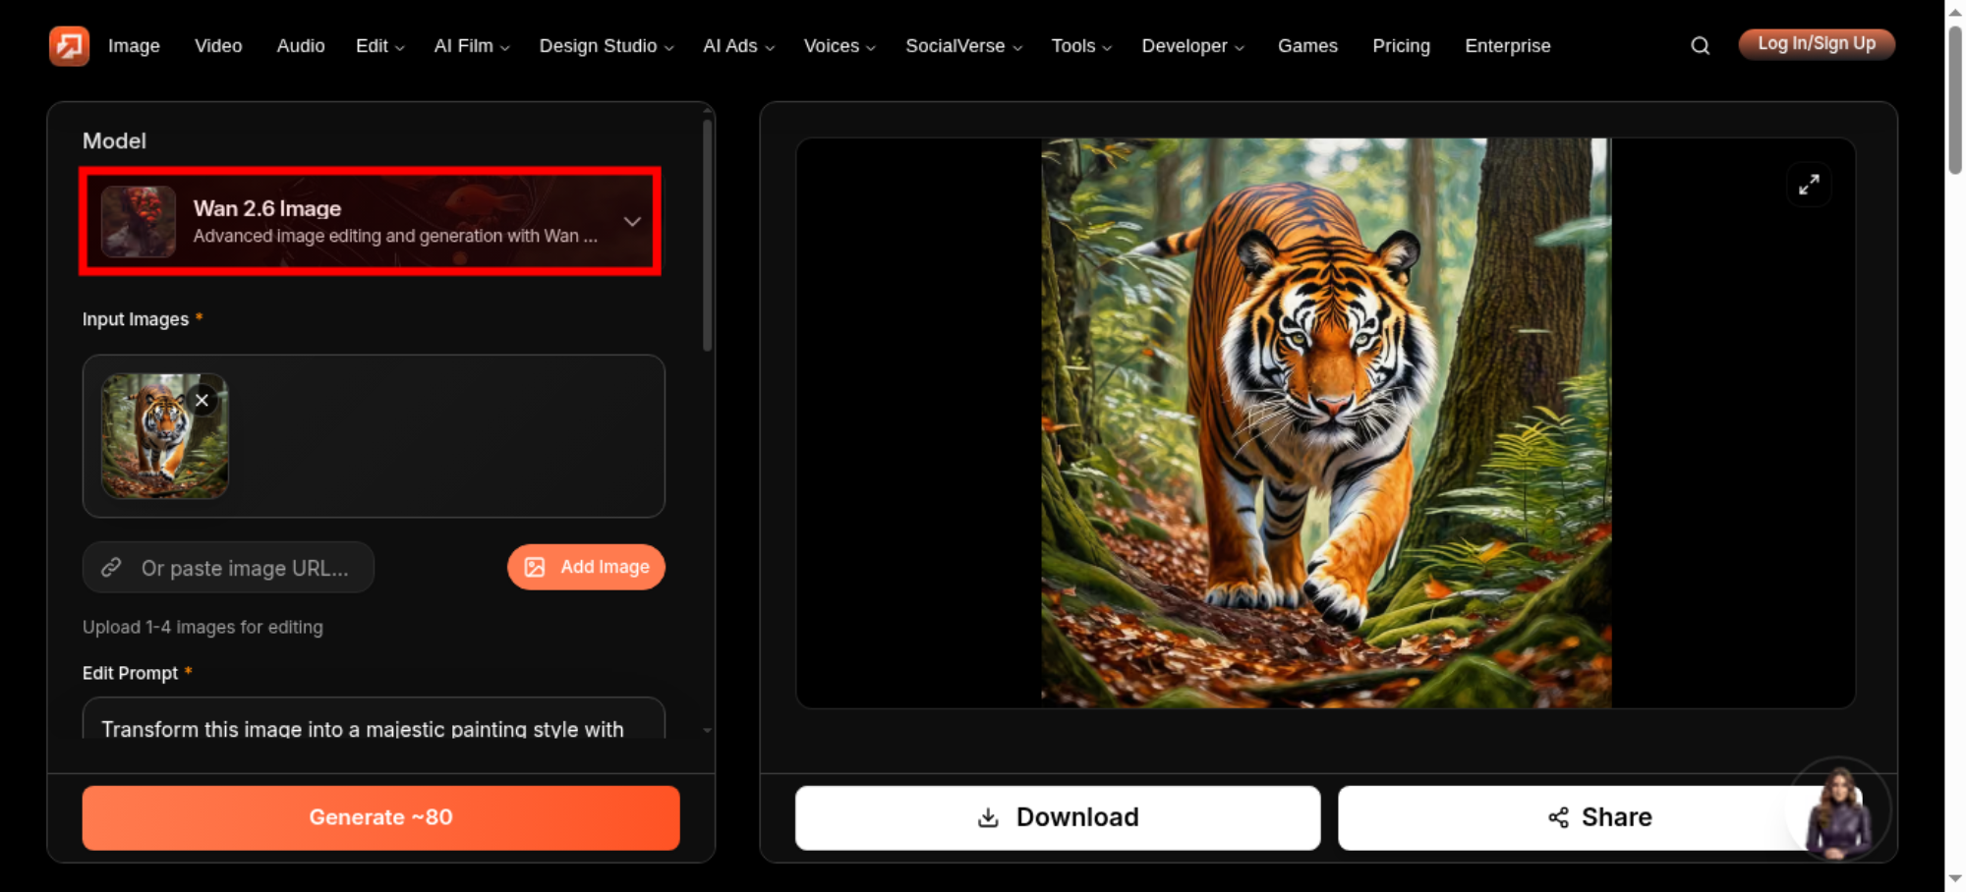This screenshot has width=1966, height=892.
Task: Click the page's main vertical scrollbar
Action: click(1955, 101)
